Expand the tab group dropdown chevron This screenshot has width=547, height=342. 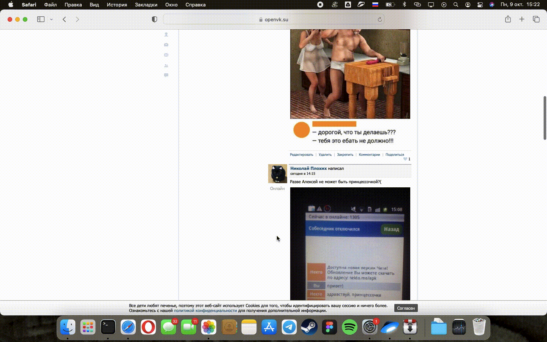point(51,19)
